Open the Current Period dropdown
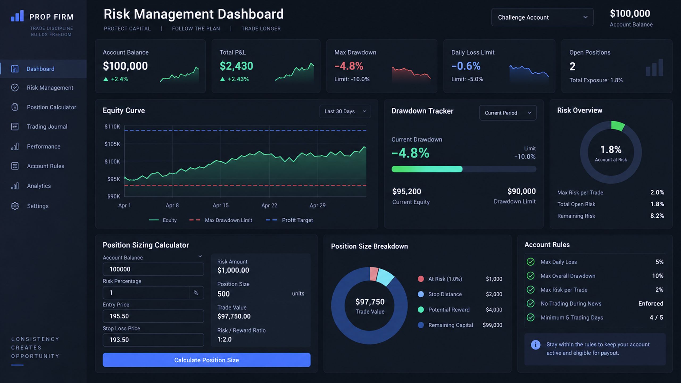 point(508,113)
